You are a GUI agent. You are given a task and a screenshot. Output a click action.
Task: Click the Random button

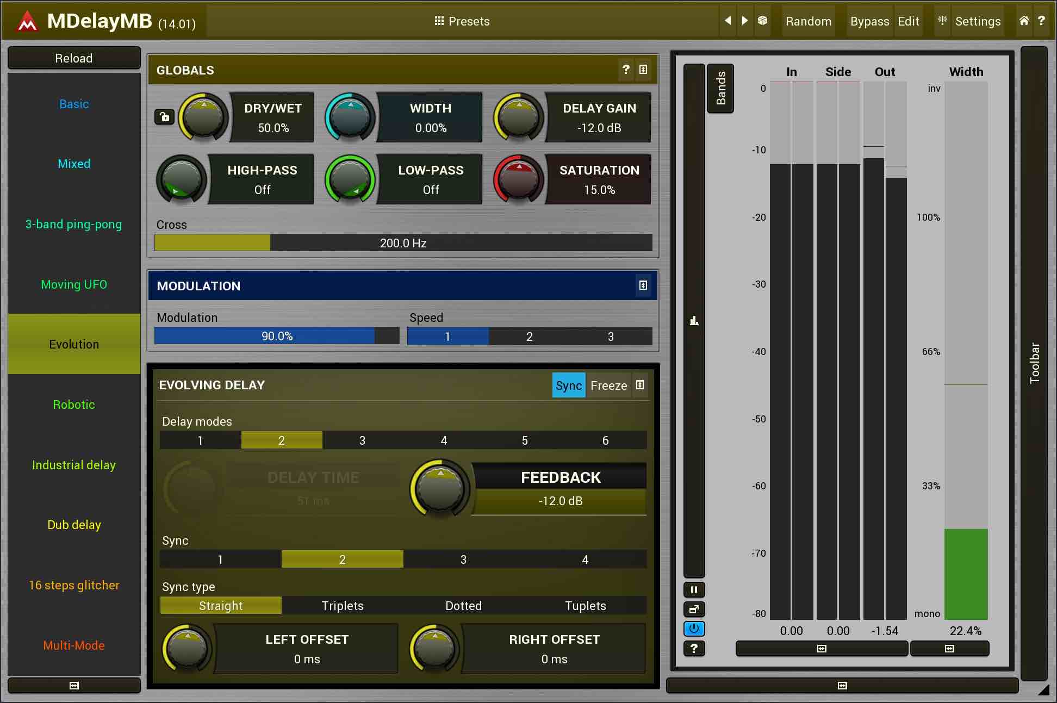coord(808,21)
